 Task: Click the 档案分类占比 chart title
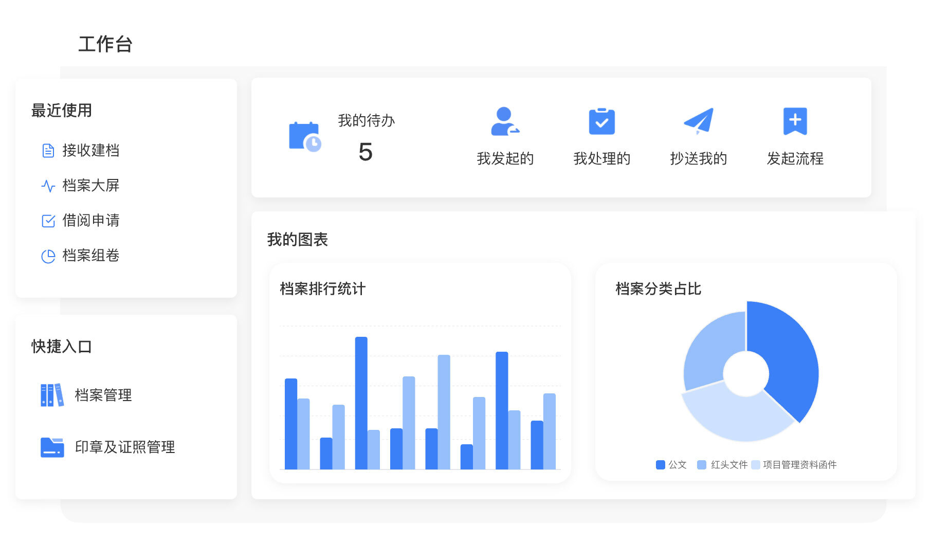pyautogui.click(x=659, y=288)
